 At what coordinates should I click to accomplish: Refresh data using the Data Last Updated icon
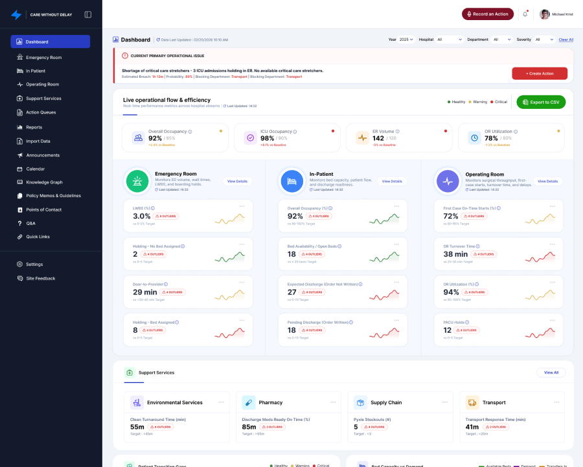pyautogui.click(x=158, y=40)
